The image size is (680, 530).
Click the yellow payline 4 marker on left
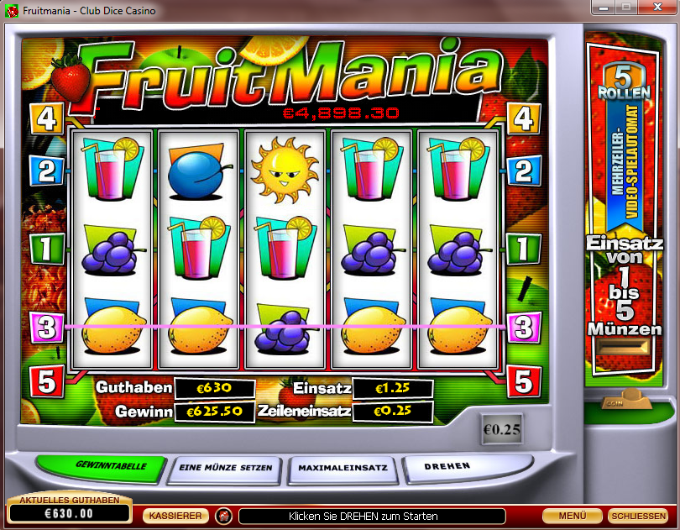(47, 118)
